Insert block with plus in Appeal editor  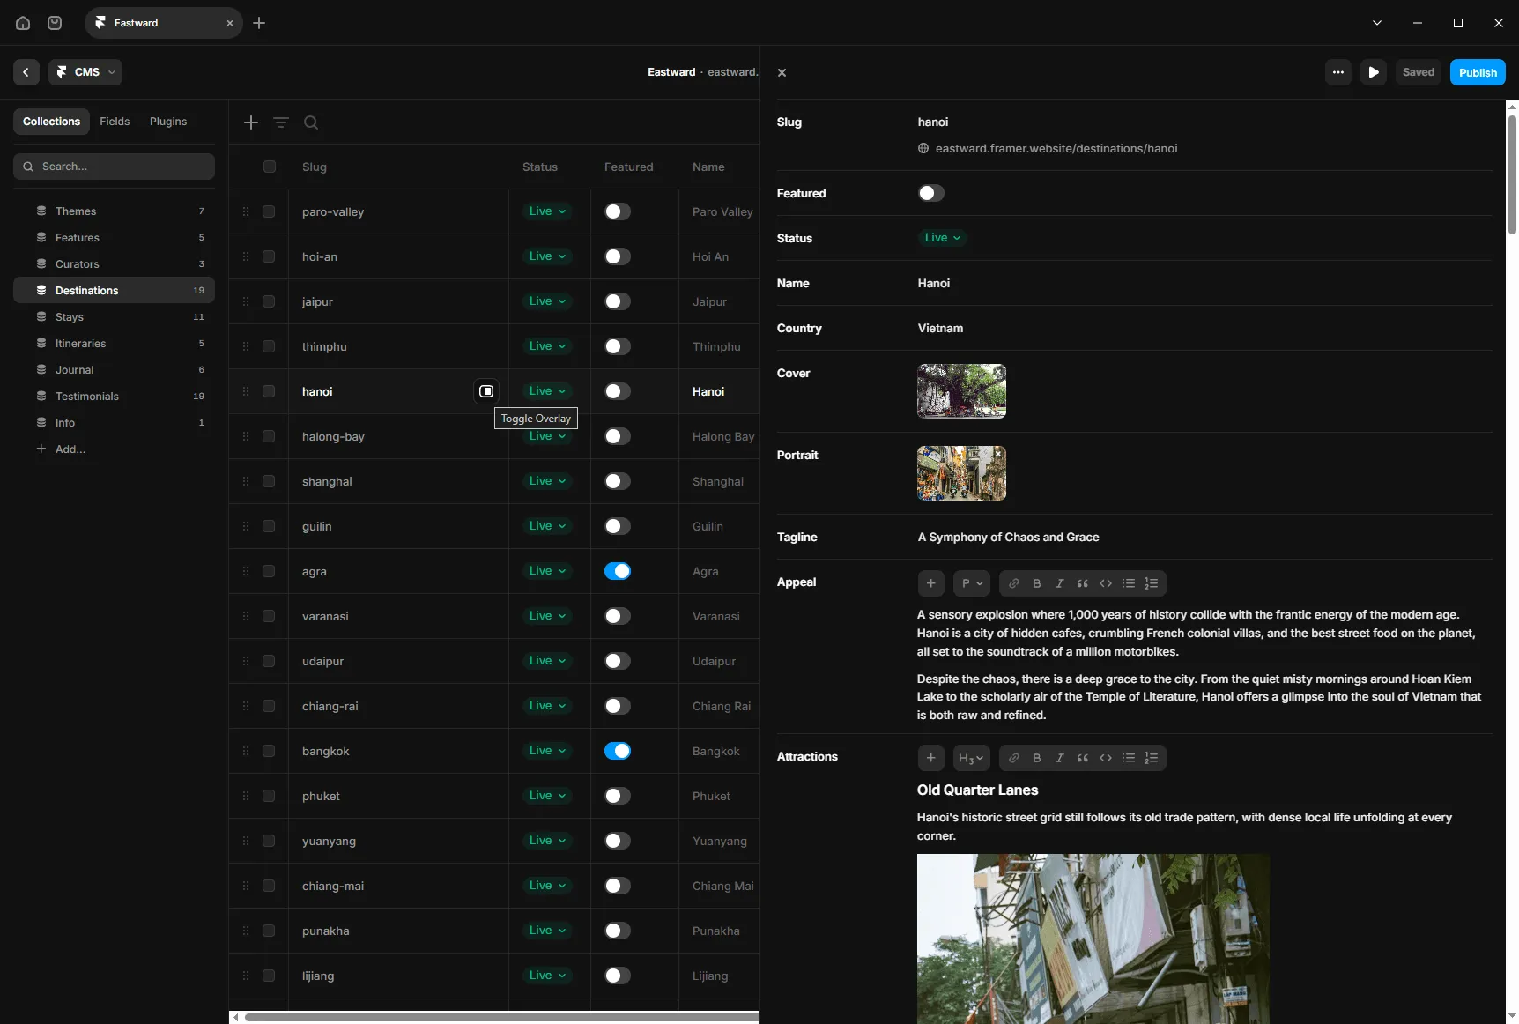[x=931, y=583]
